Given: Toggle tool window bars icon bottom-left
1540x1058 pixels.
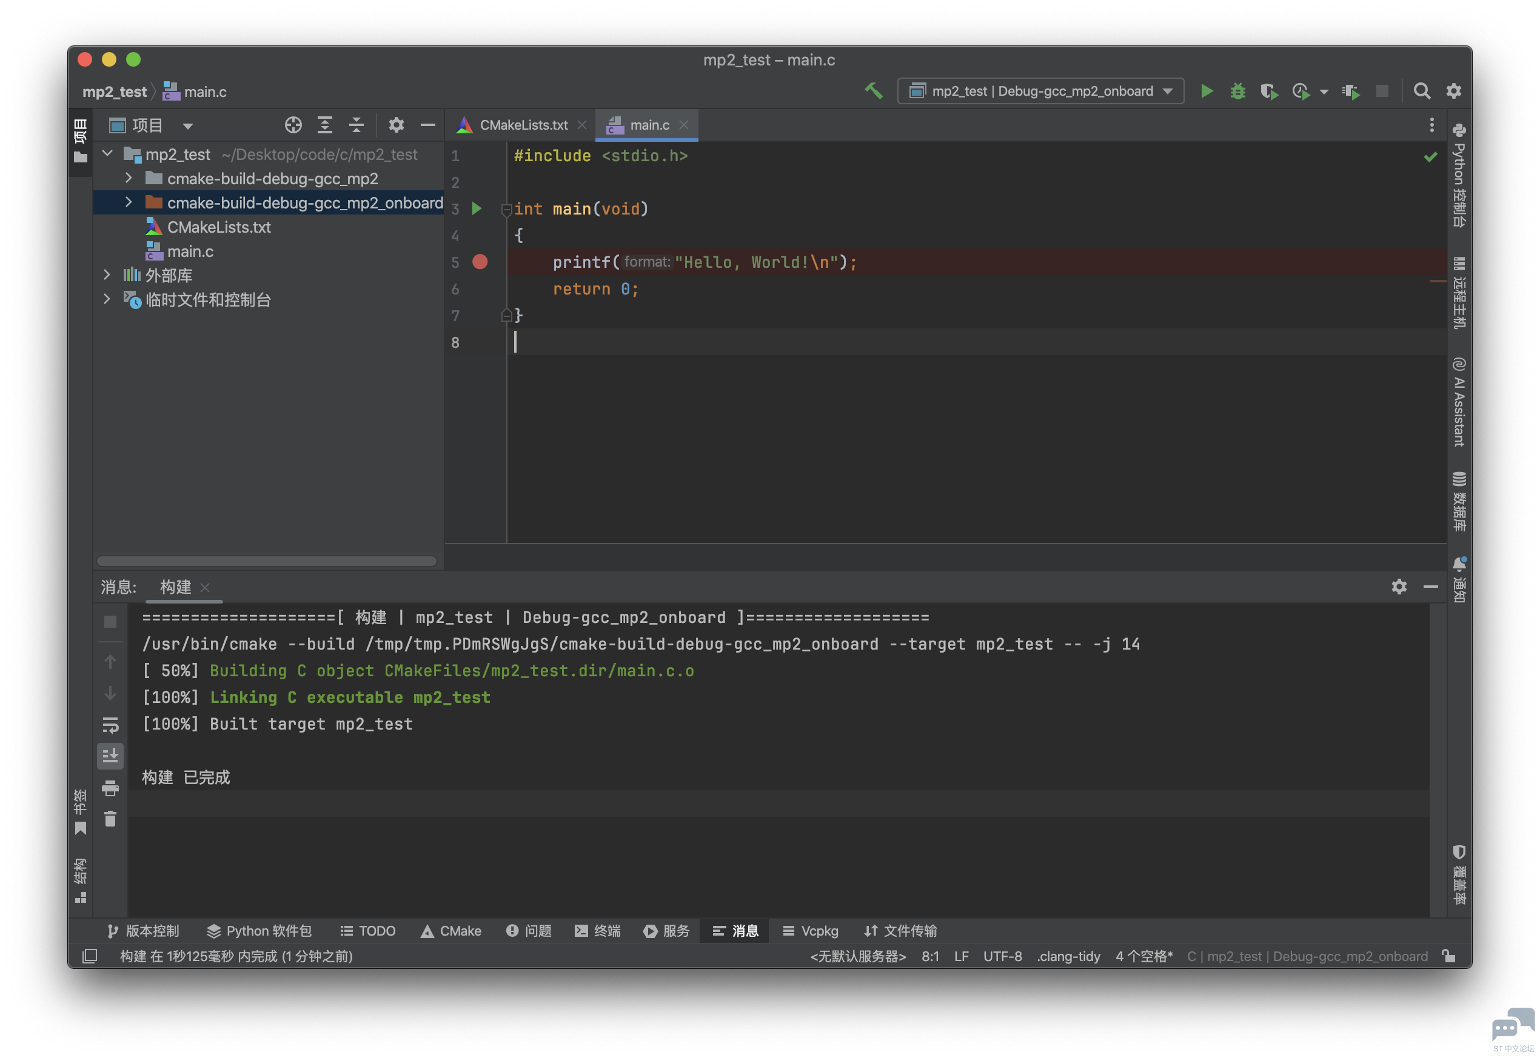Looking at the screenshot, I should coord(90,956).
